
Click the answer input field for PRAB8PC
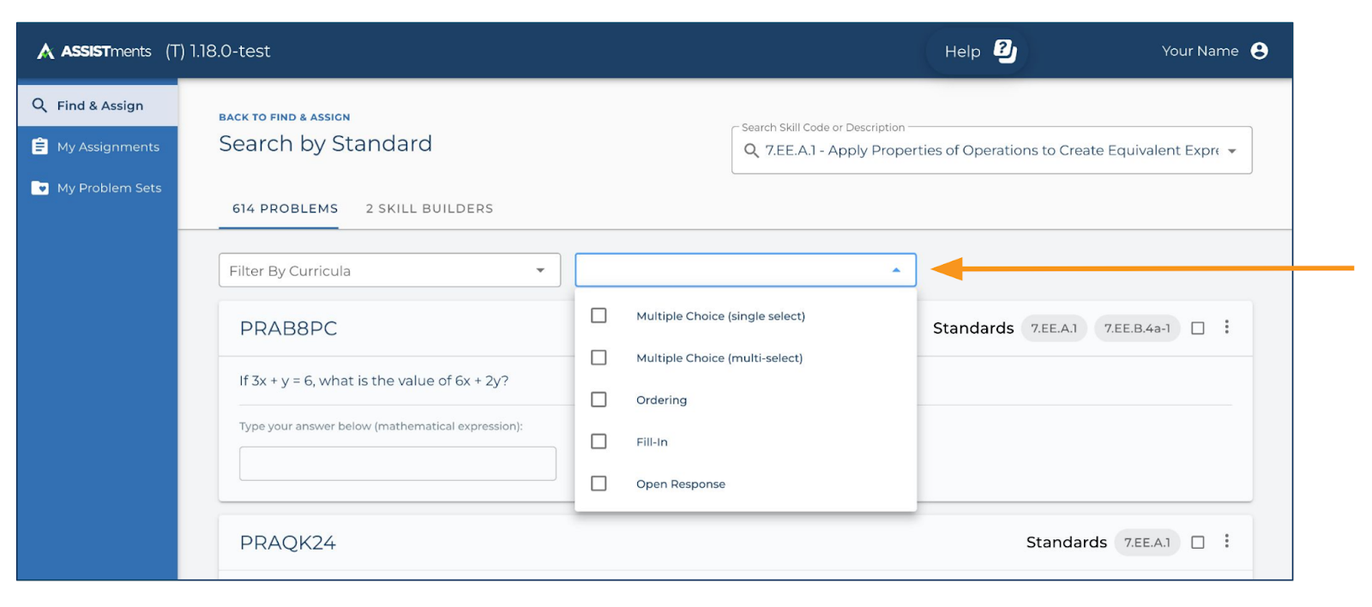pyautogui.click(x=398, y=463)
